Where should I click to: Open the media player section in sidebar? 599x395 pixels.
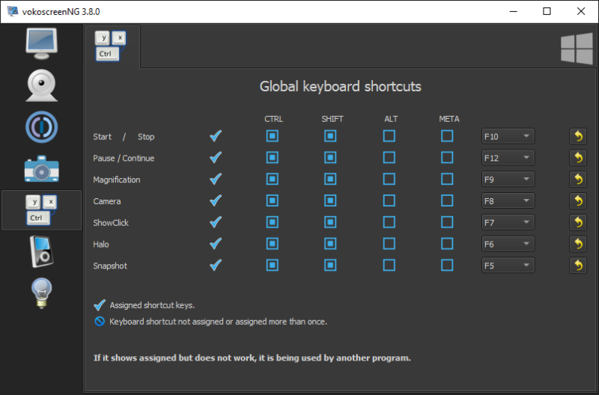42,251
